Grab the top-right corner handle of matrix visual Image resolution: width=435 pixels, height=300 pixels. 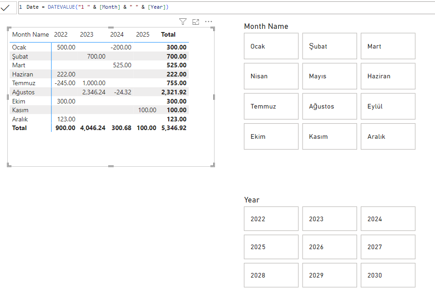[x=213, y=28]
